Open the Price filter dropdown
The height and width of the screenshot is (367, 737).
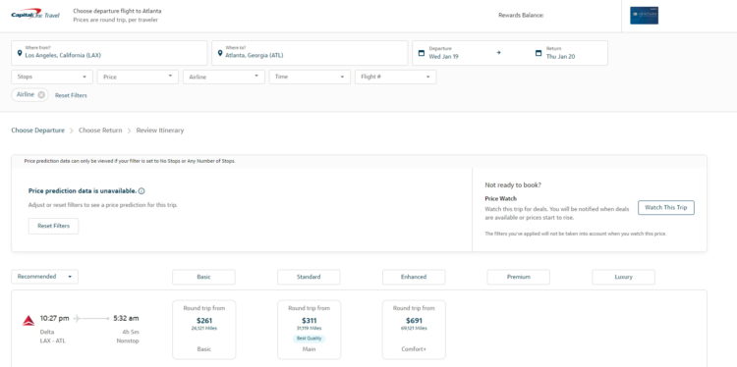pyautogui.click(x=138, y=77)
